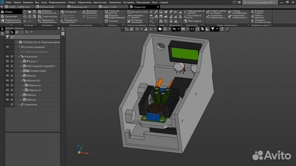Toggle visibility of БП Output19 V component
Image resolution: width=296 pixels, height=166 pixels.
coord(7,66)
